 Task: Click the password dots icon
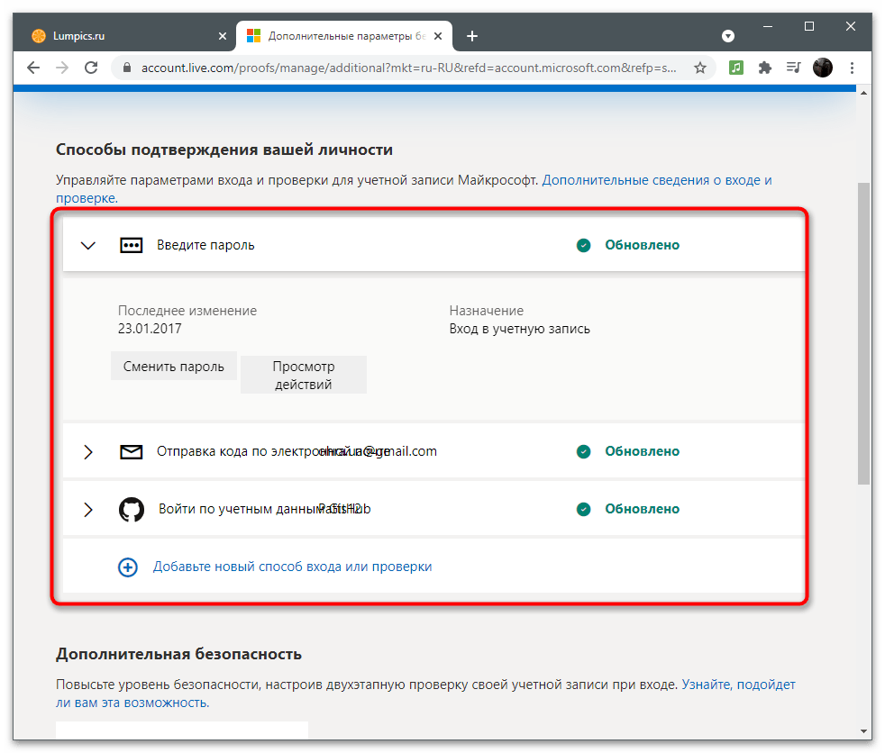tap(131, 245)
